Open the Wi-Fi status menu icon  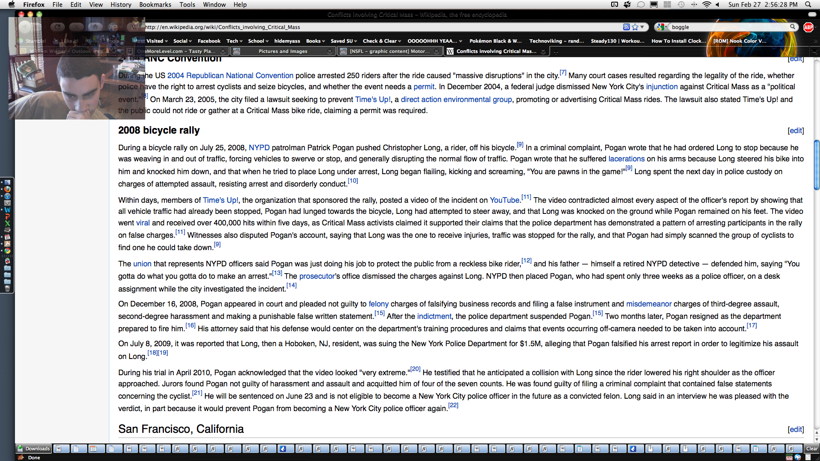706,5
